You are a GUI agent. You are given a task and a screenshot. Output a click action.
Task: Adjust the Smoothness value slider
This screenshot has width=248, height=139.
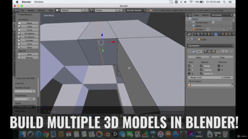click(25, 99)
